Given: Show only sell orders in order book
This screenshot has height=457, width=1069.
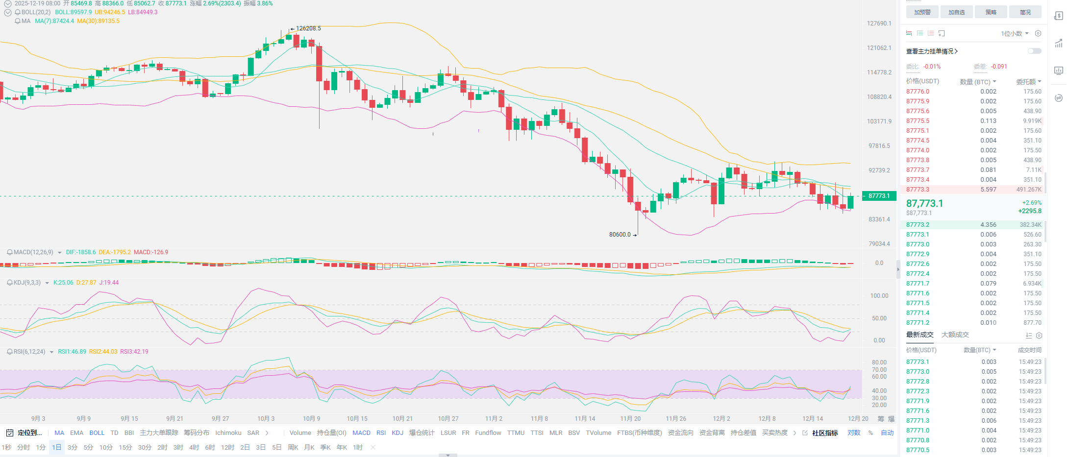Looking at the screenshot, I should pyautogui.click(x=931, y=33).
